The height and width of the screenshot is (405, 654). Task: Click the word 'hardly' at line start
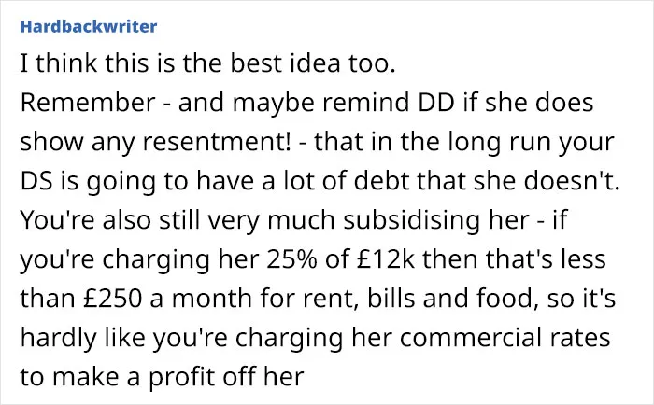tap(58, 338)
